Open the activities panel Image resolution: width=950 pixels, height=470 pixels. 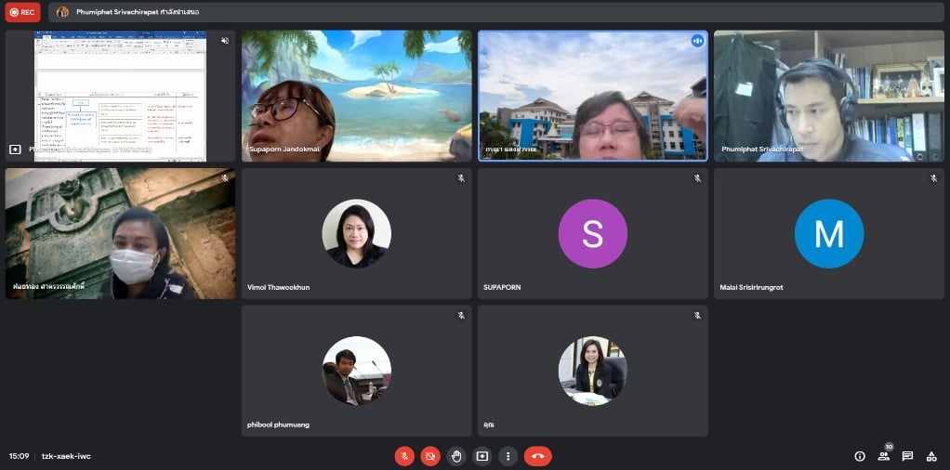[930, 456]
